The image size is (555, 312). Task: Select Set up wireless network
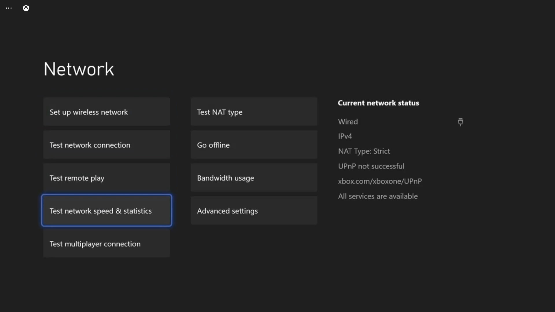click(x=106, y=112)
